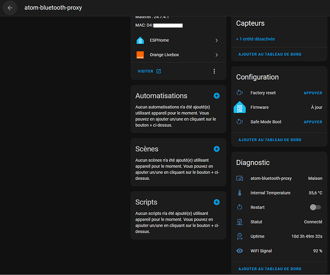Open the three-dot device menu
330x275 pixels.
pos(214,71)
